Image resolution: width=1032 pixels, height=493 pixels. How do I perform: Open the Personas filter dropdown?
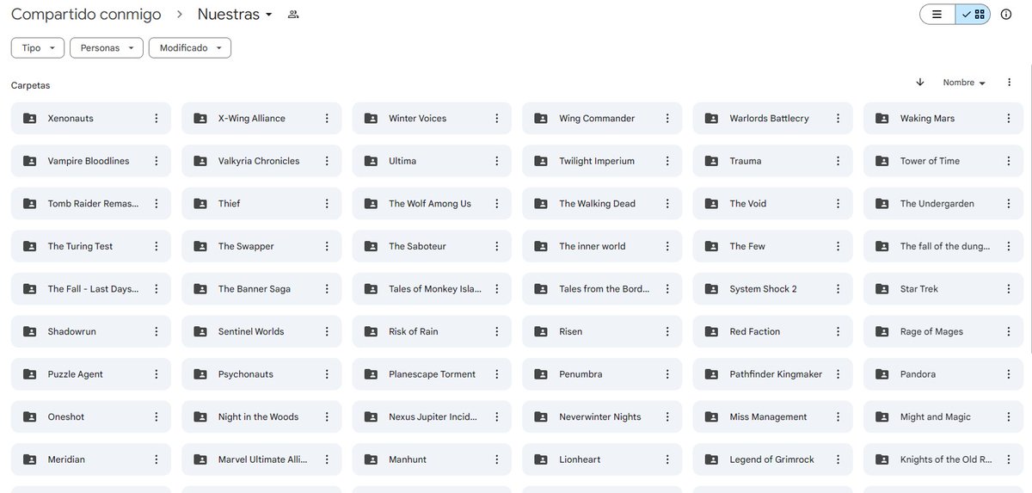(107, 48)
